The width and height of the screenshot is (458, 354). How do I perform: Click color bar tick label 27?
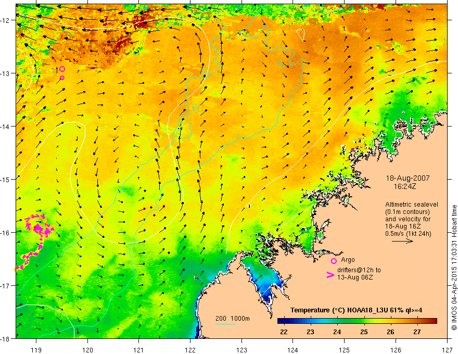(417, 332)
